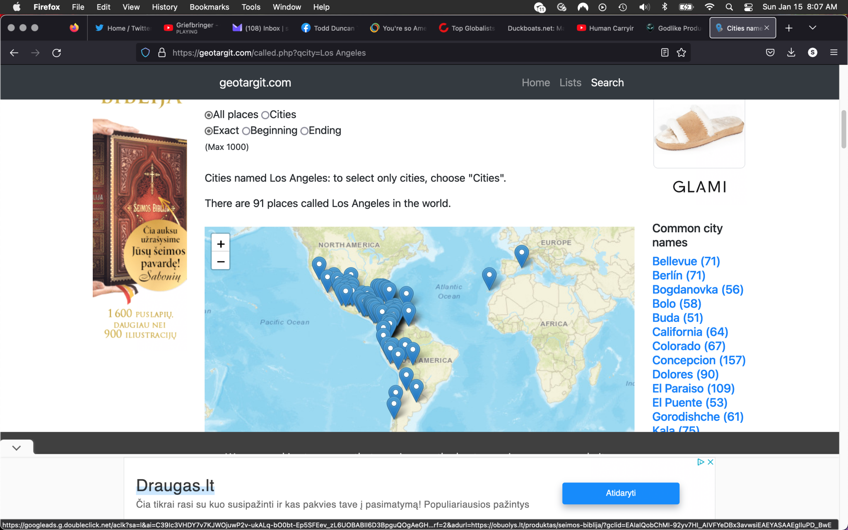Open the volume control in menu bar

point(644,7)
